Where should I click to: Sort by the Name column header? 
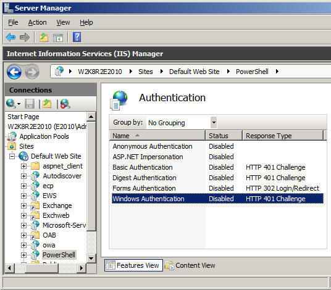(x=157, y=136)
